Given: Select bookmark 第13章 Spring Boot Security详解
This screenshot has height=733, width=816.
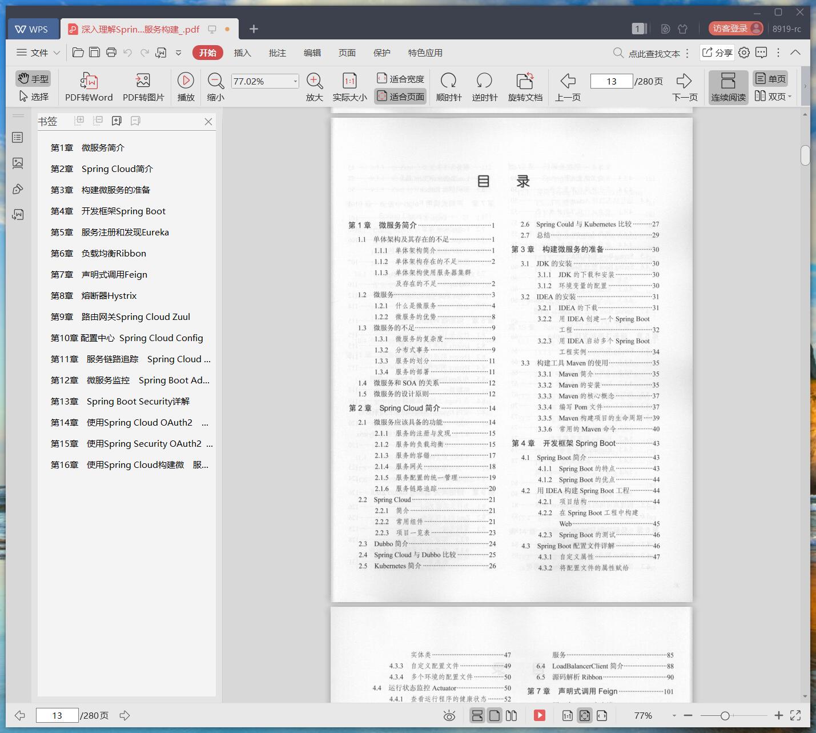Looking at the screenshot, I should (120, 401).
